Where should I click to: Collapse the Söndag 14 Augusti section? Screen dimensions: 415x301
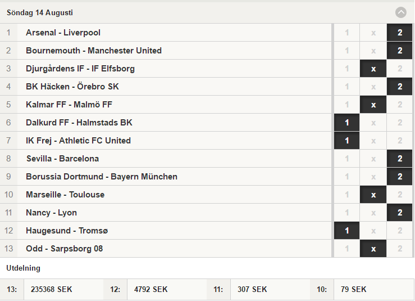(401, 12)
